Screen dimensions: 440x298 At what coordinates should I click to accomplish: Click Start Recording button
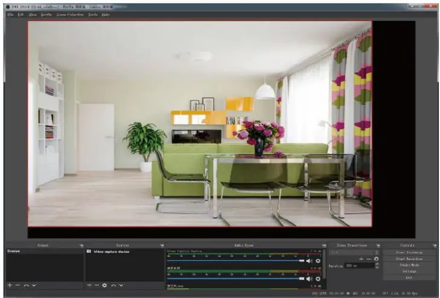coord(409,259)
